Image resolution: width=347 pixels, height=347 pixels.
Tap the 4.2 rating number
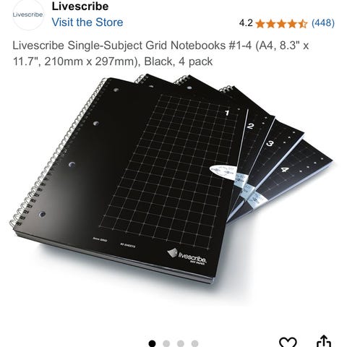coord(246,23)
